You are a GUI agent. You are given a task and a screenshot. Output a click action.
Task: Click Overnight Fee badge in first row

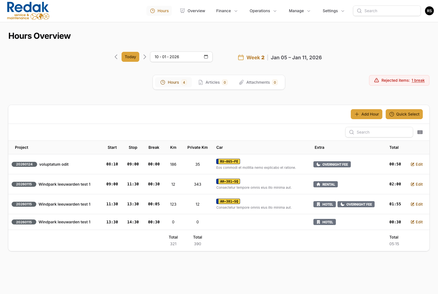332,164
